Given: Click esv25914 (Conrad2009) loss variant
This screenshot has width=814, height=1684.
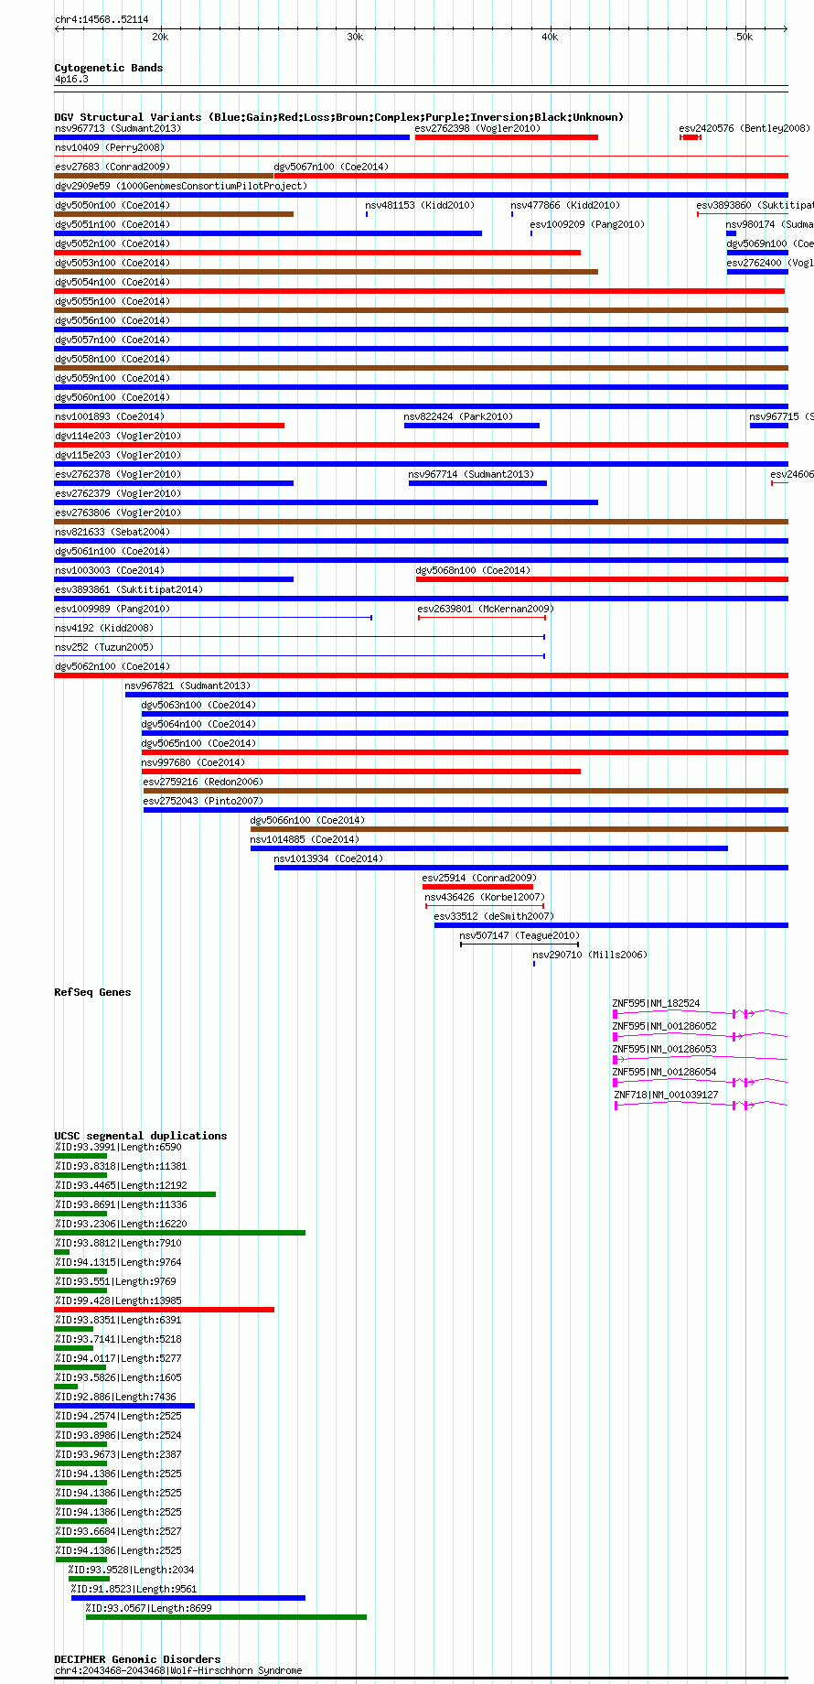Looking at the screenshot, I should (477, 887).
